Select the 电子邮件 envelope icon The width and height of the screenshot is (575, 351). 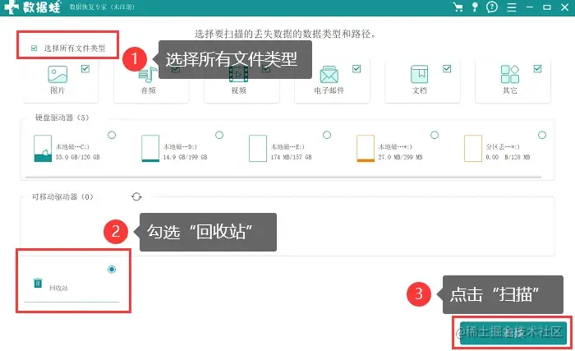pyautogui.click(x=329, y=75)
